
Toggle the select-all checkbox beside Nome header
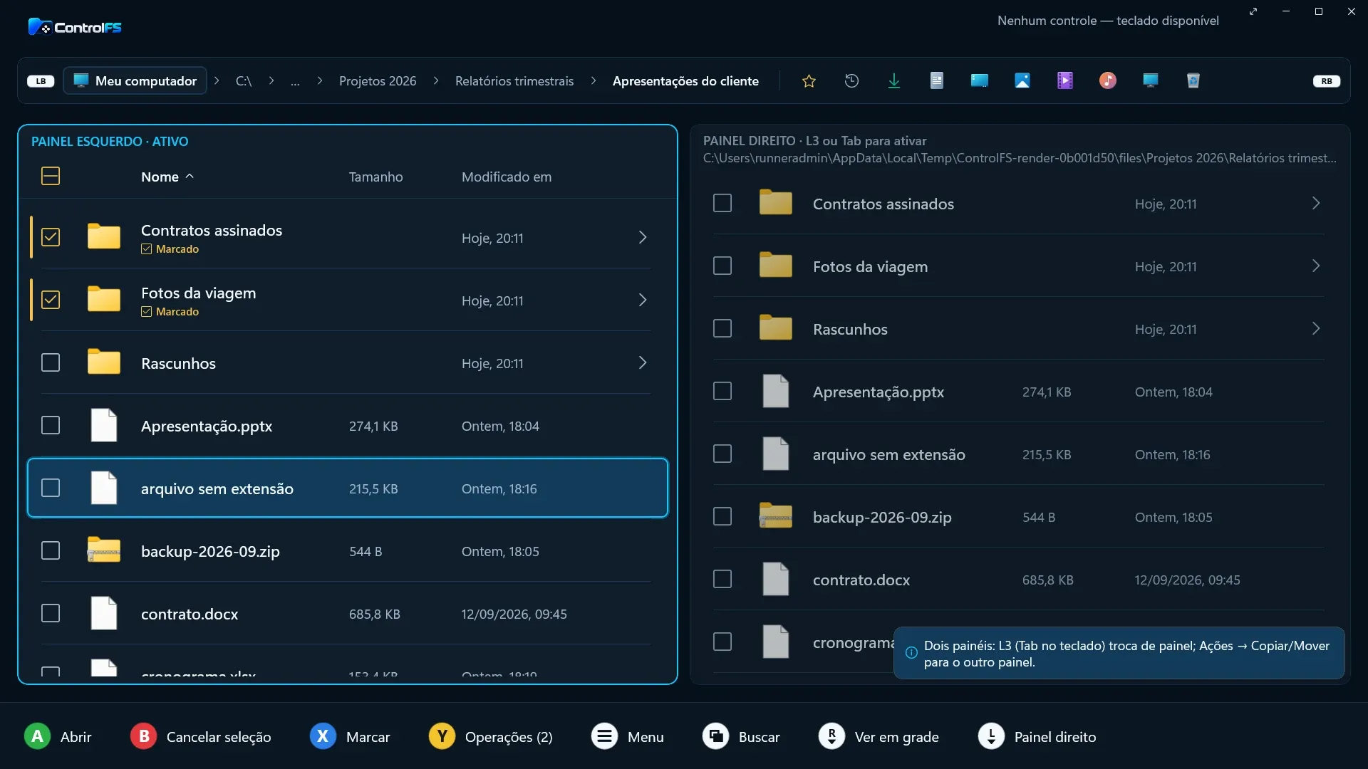(51, 176)
